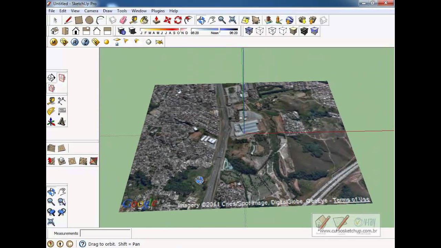Viewport: 441px width, 248px height.
Task: Open the Camera menu
Action: 91,11
